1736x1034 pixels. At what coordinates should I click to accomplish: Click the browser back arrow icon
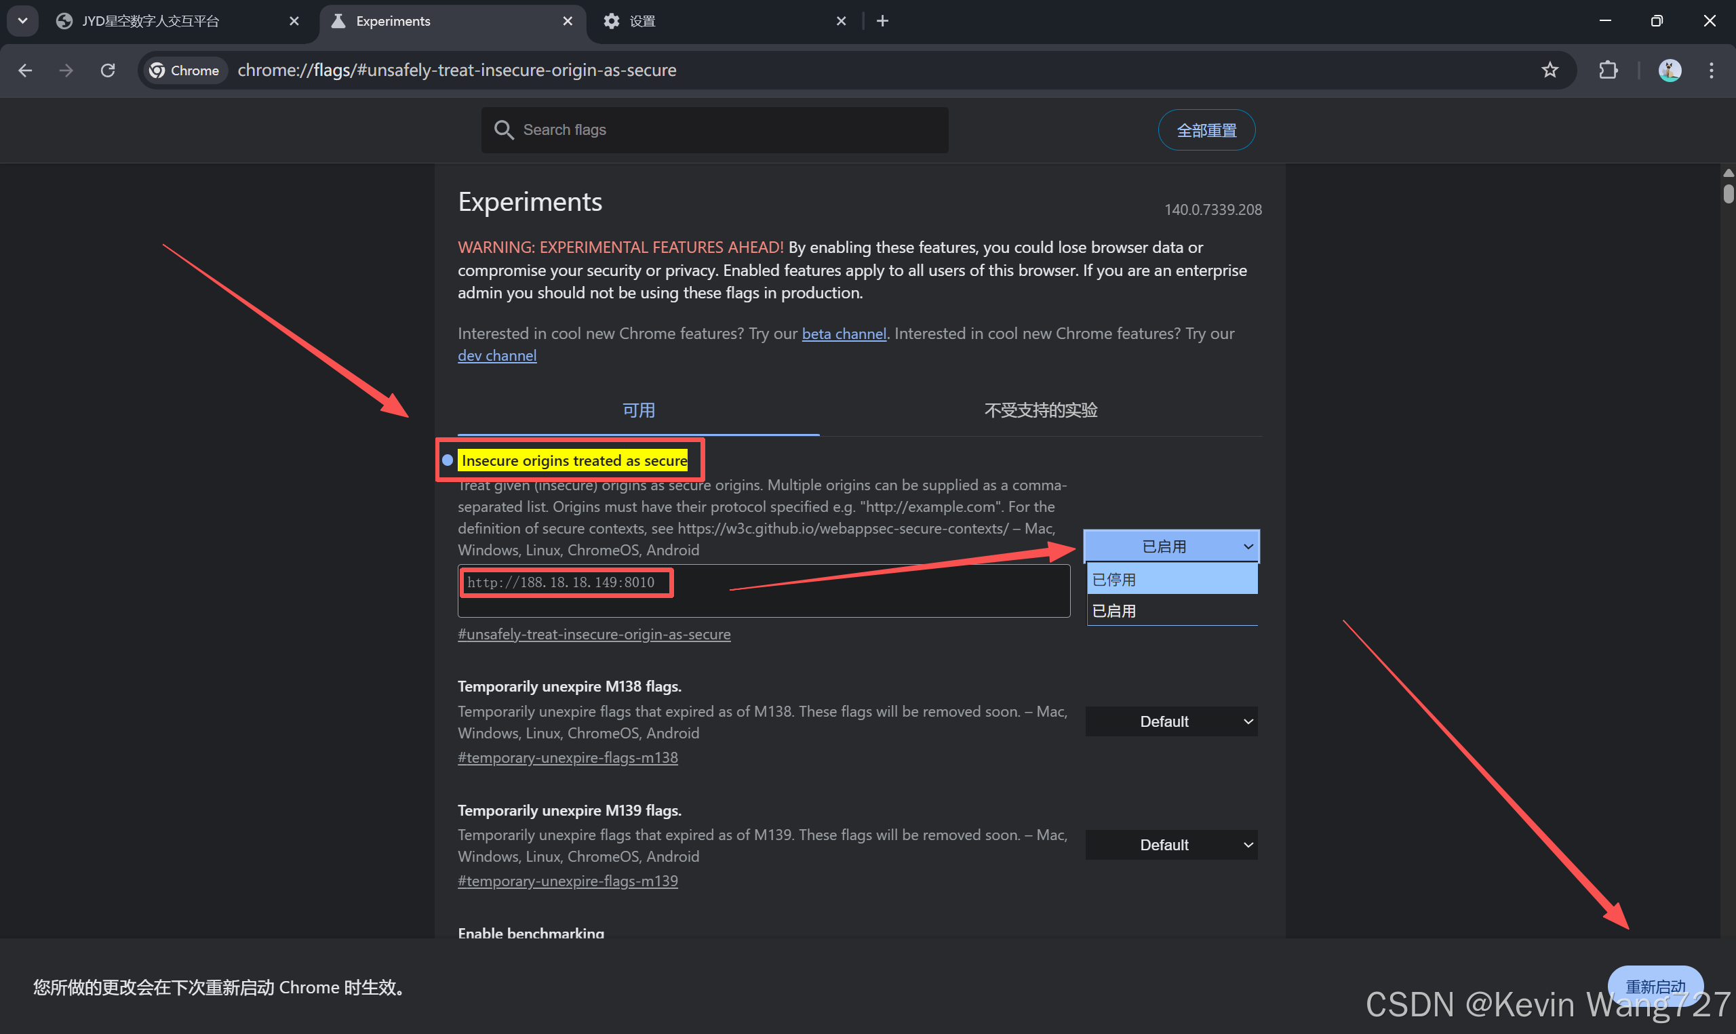[x=26, y=71]
